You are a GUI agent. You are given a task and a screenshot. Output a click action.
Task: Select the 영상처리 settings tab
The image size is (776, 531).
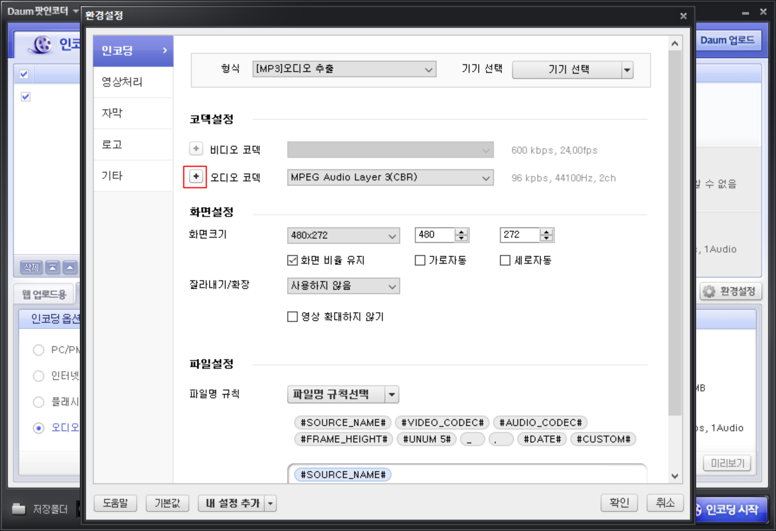(x=133, y=82)
